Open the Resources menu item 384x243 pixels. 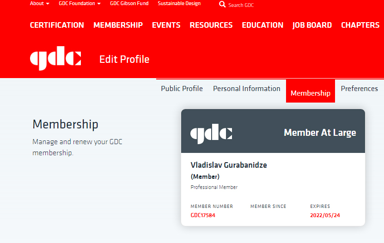click(x=211, y=25)
